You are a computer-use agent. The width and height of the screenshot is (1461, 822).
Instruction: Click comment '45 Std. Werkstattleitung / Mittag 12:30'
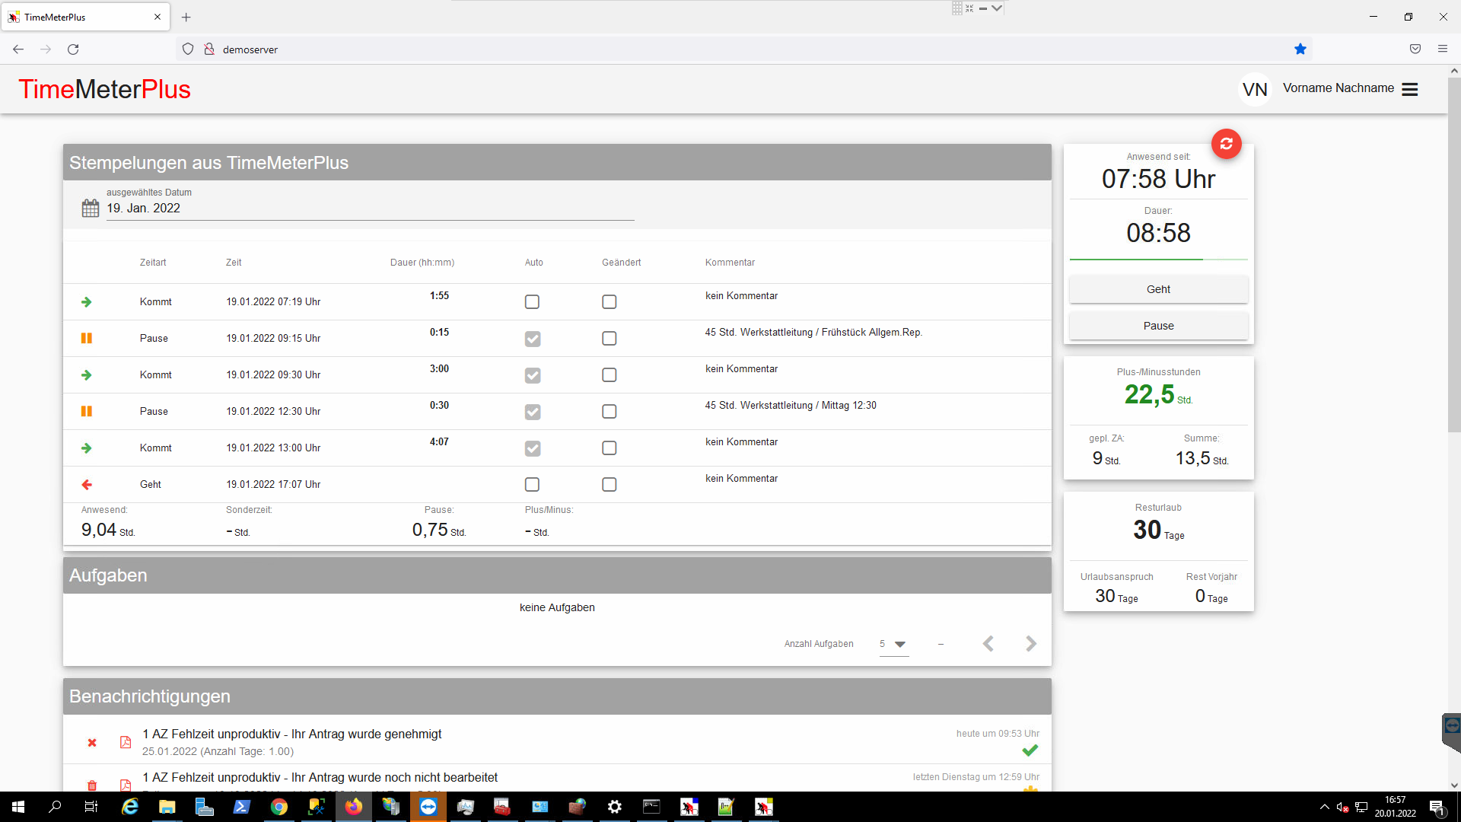click(x=791, y=405)
